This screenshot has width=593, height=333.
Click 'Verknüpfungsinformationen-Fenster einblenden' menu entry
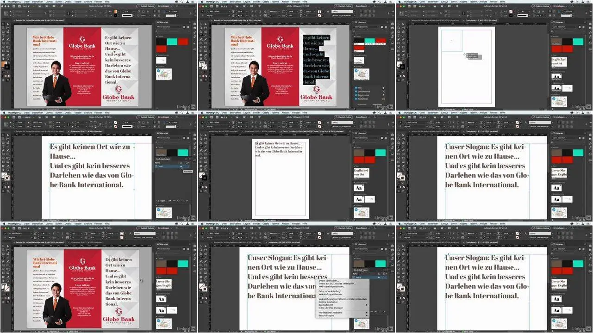click(x=343, y=299)
